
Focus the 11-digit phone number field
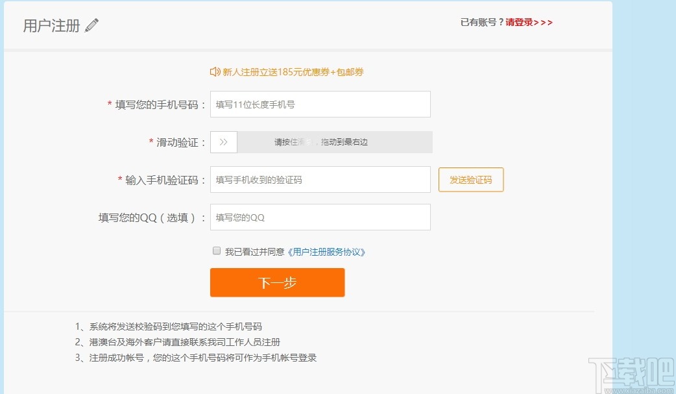(320, 105)
